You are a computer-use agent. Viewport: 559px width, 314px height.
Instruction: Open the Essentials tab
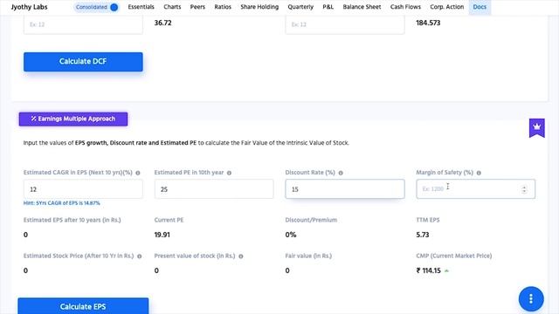pos(141,7)
